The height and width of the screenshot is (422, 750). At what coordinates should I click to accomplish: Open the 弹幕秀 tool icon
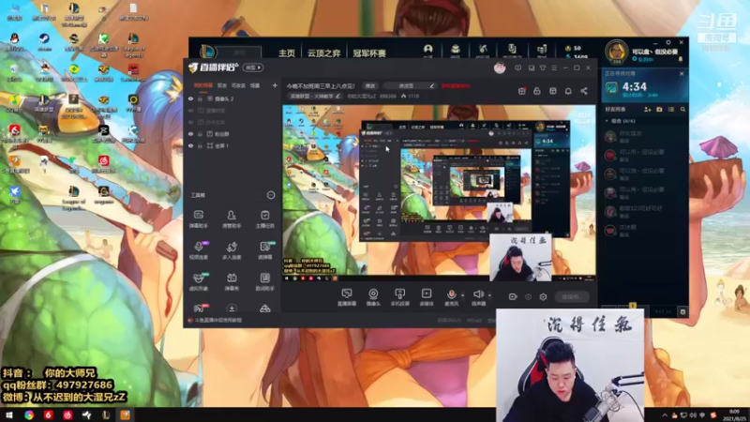click(x=232, y=281)
